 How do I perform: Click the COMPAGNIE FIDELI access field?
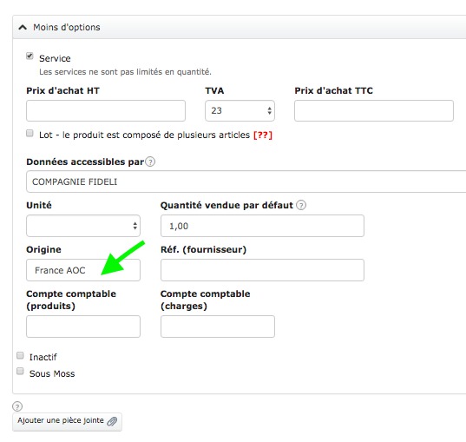(246, 181)
